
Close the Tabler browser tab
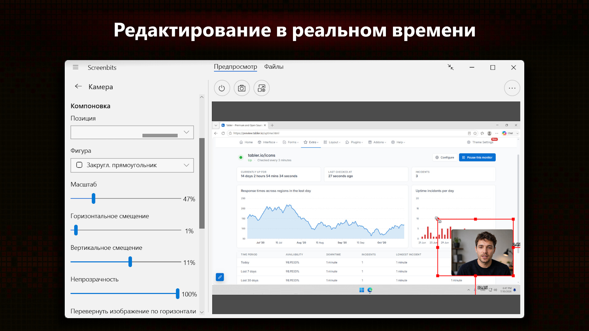tap(265, 125)
